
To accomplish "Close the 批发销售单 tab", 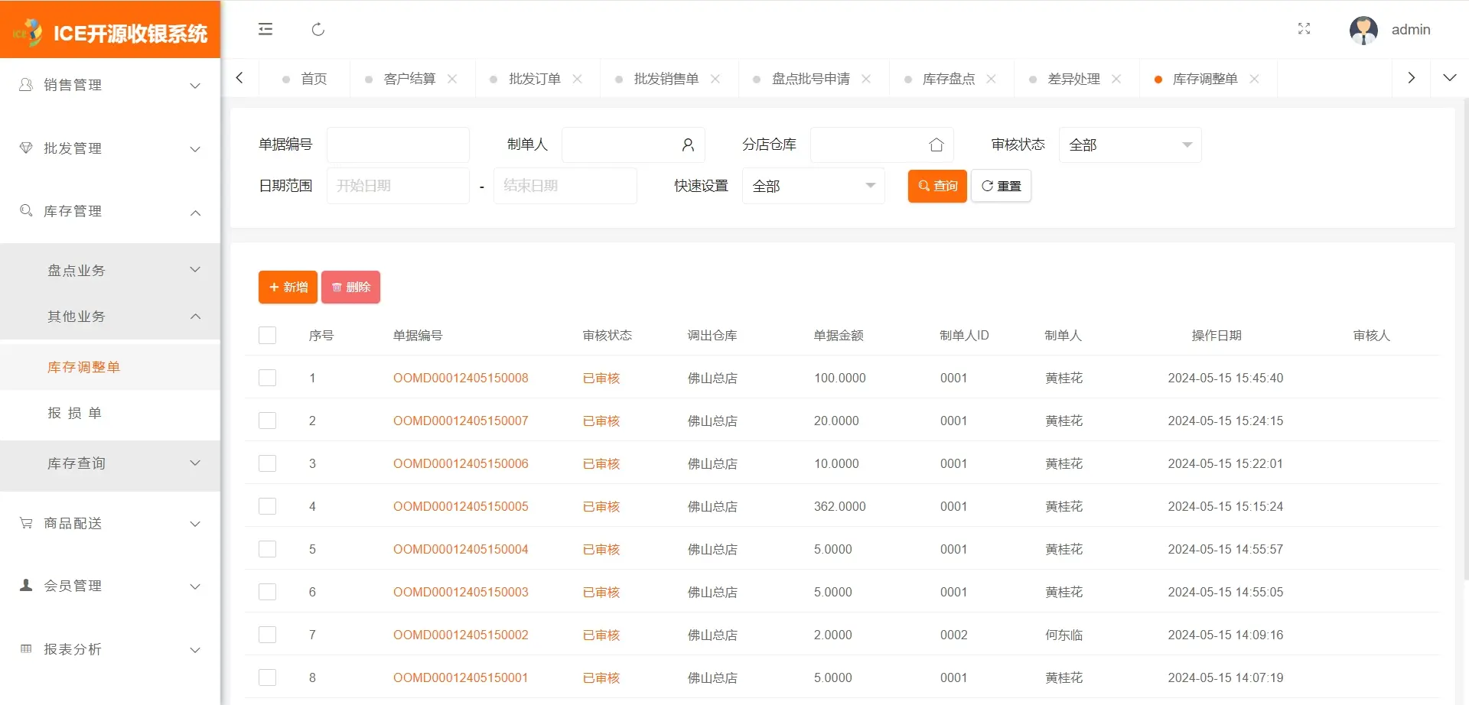I will 715,79.
